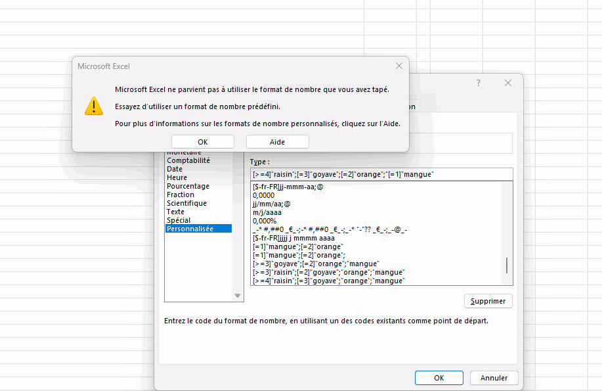Select the Comptabilité category
602x391 pixels.
click(188, 160)
